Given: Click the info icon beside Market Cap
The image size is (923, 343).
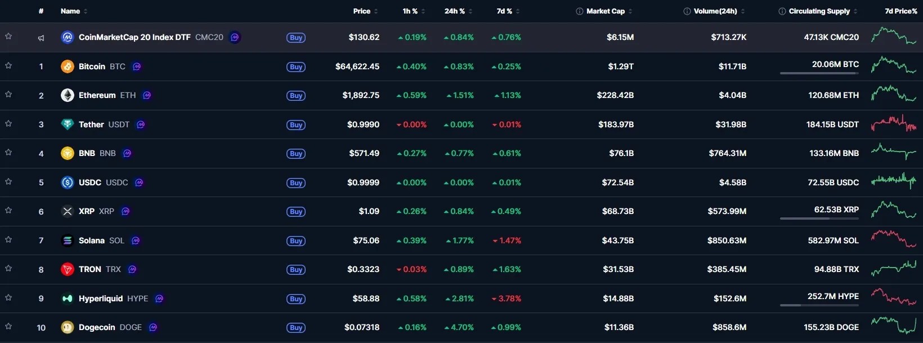Looking at the screenshot, I should 579,11.
